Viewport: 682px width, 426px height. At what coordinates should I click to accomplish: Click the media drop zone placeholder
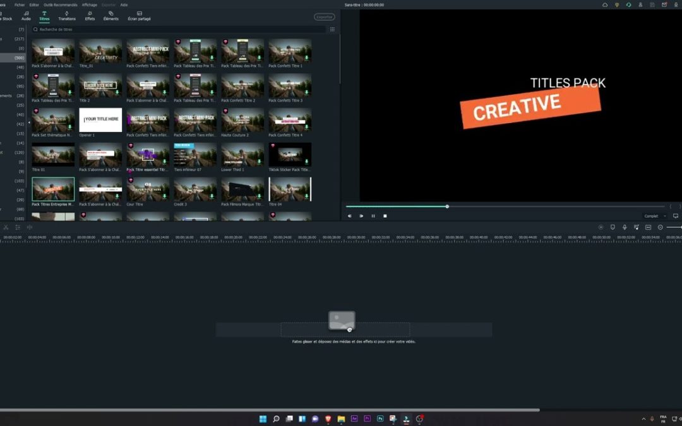(x=345, y=329)
